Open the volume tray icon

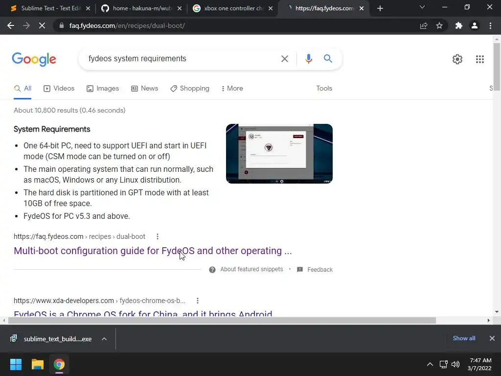point(455,364)
